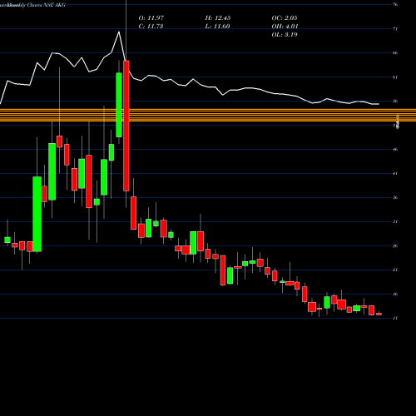Click the 16 price axis label

(395, 295)
